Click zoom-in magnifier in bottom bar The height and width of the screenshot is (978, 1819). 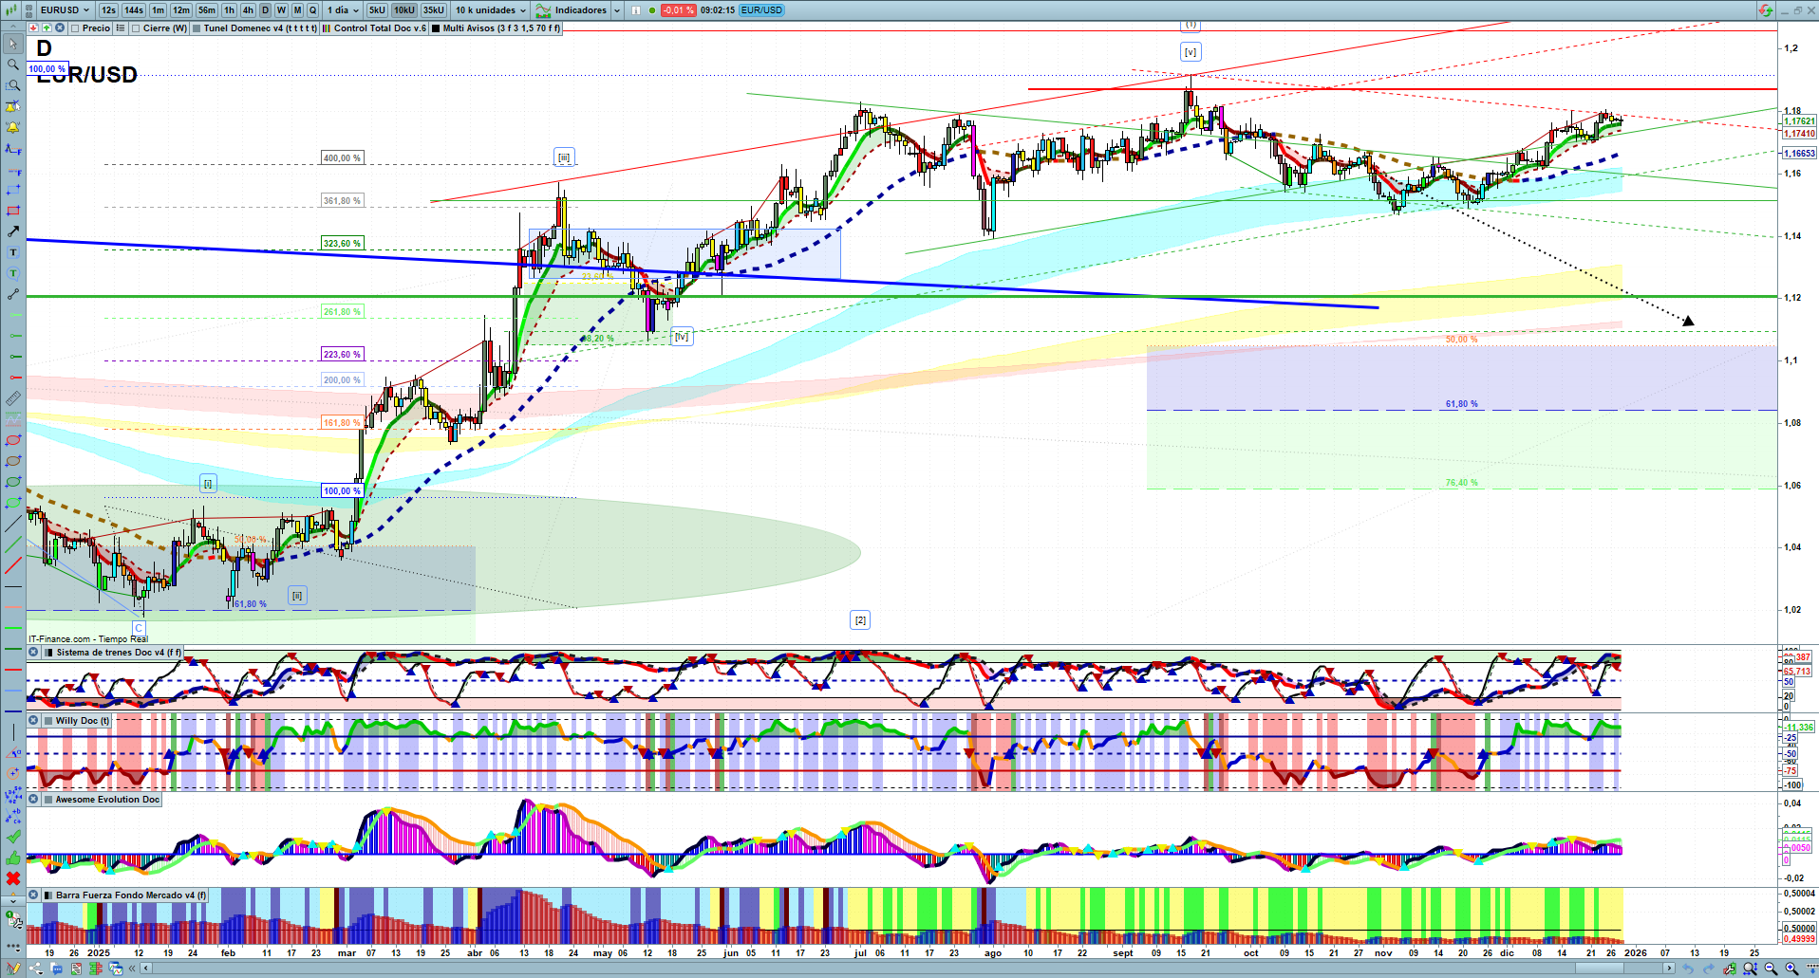click(1791, 969)
